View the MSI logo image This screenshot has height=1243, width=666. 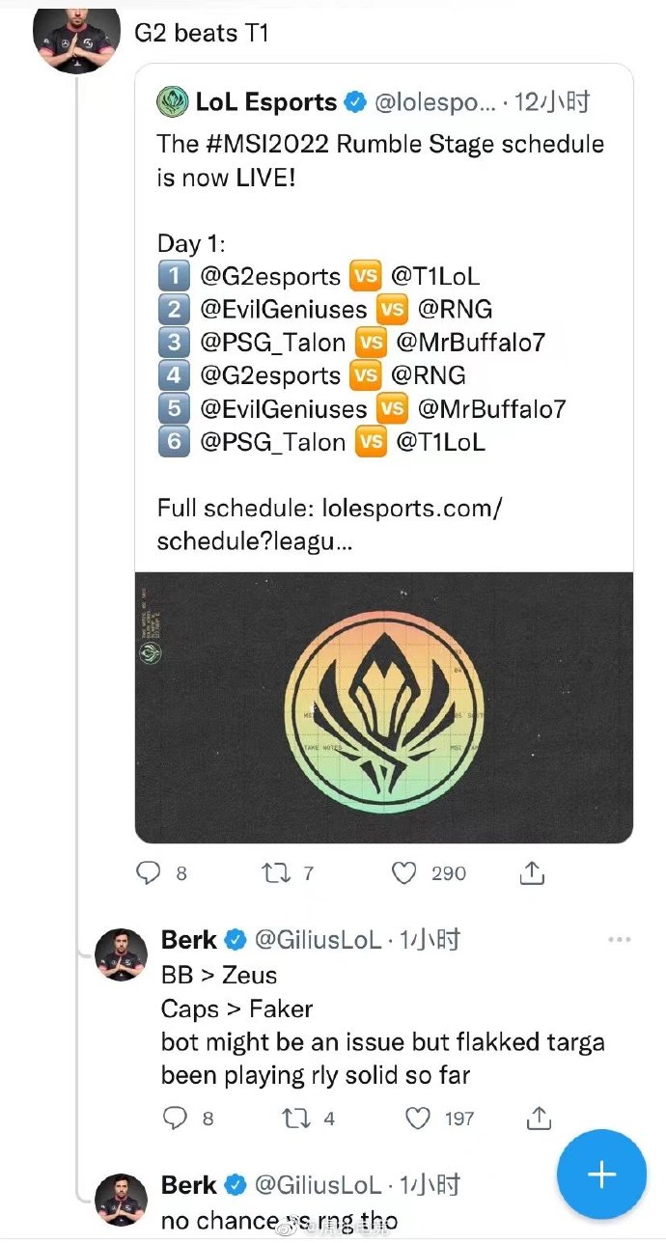(383, 707)
